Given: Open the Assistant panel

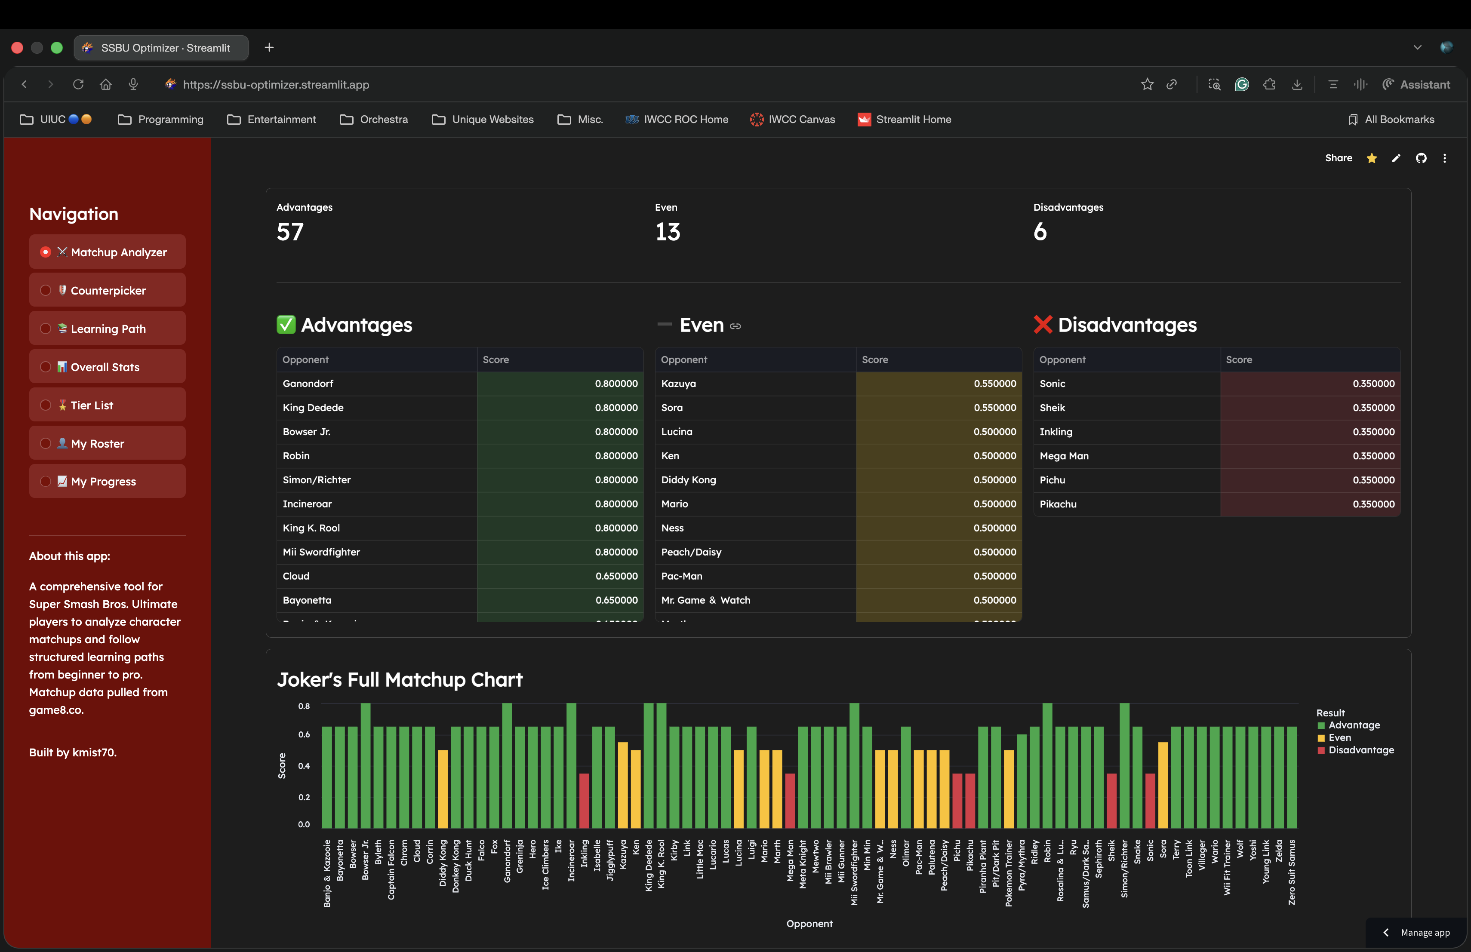Looking at the screenshot, I should tap(1416, 85).
